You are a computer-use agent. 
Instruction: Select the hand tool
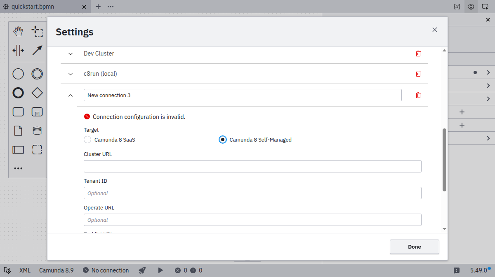[18, 31]
